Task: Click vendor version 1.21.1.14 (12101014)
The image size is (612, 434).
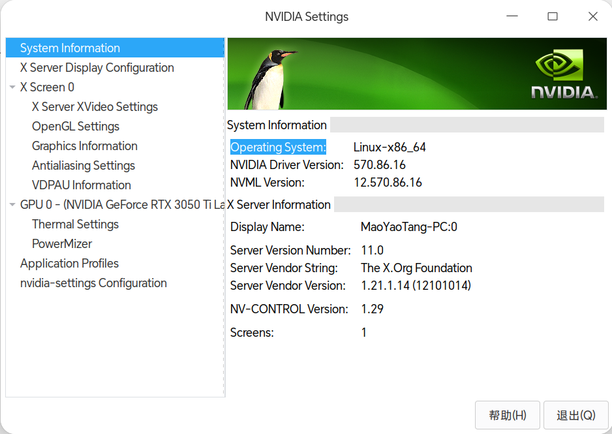Action: tap(416, 285)
